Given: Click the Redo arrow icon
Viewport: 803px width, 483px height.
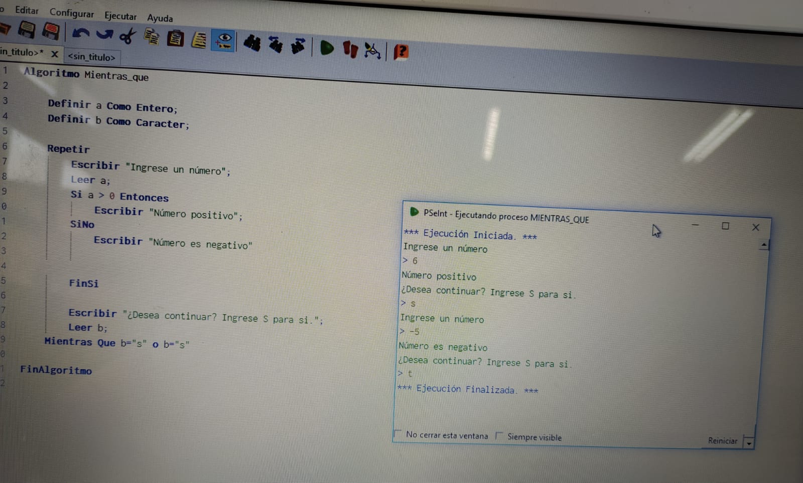Looking at the screenshot, I should [104, 35].
